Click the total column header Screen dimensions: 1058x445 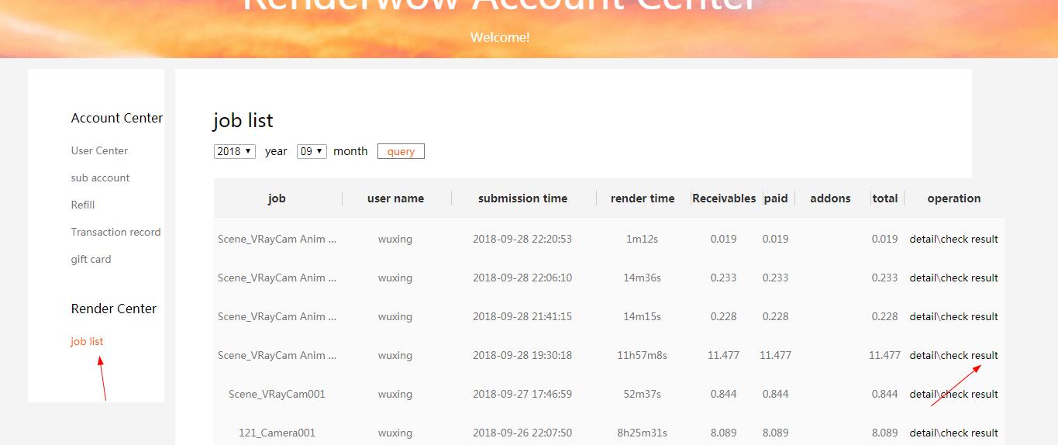[x=884, y=198]
